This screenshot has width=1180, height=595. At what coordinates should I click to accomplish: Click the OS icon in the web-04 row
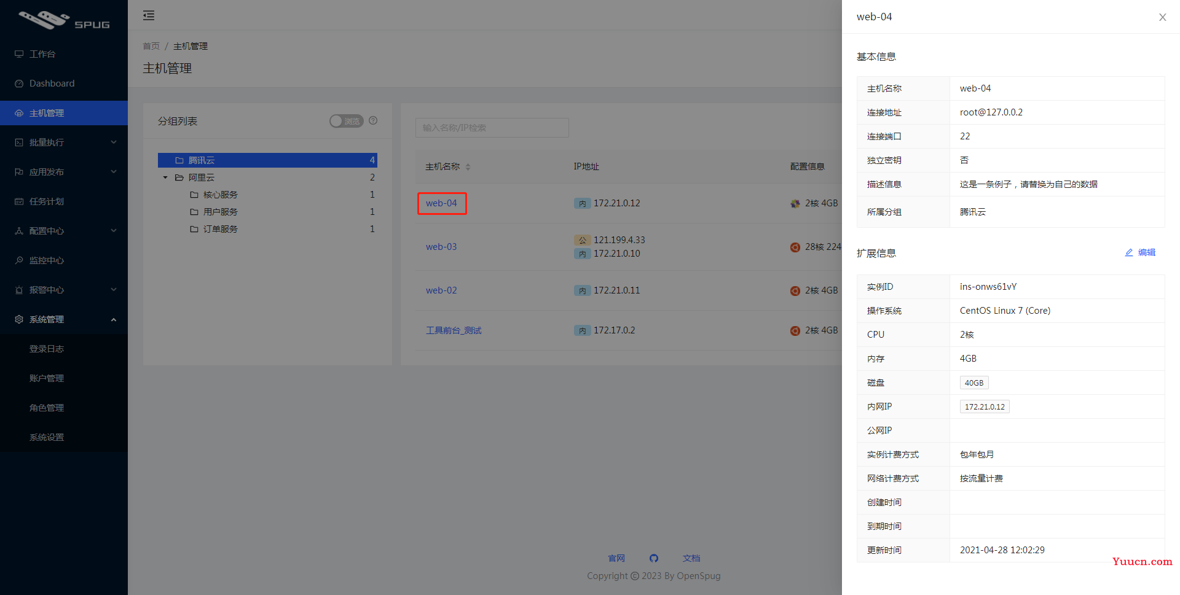[795, 203]
